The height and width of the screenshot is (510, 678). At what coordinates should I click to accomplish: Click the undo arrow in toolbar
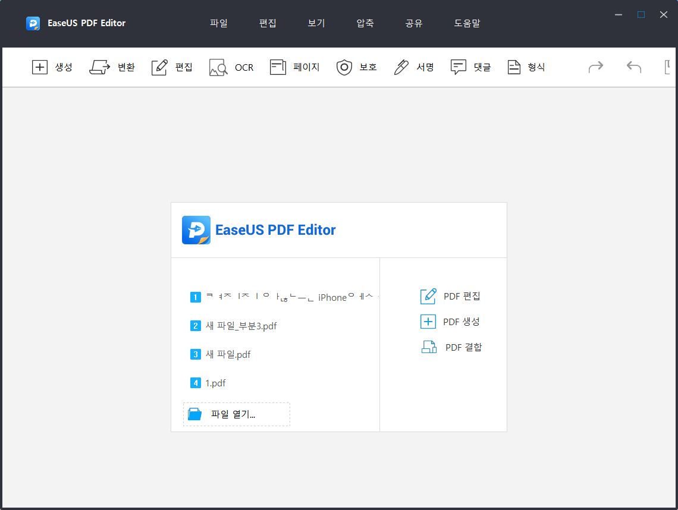(634, 67)
